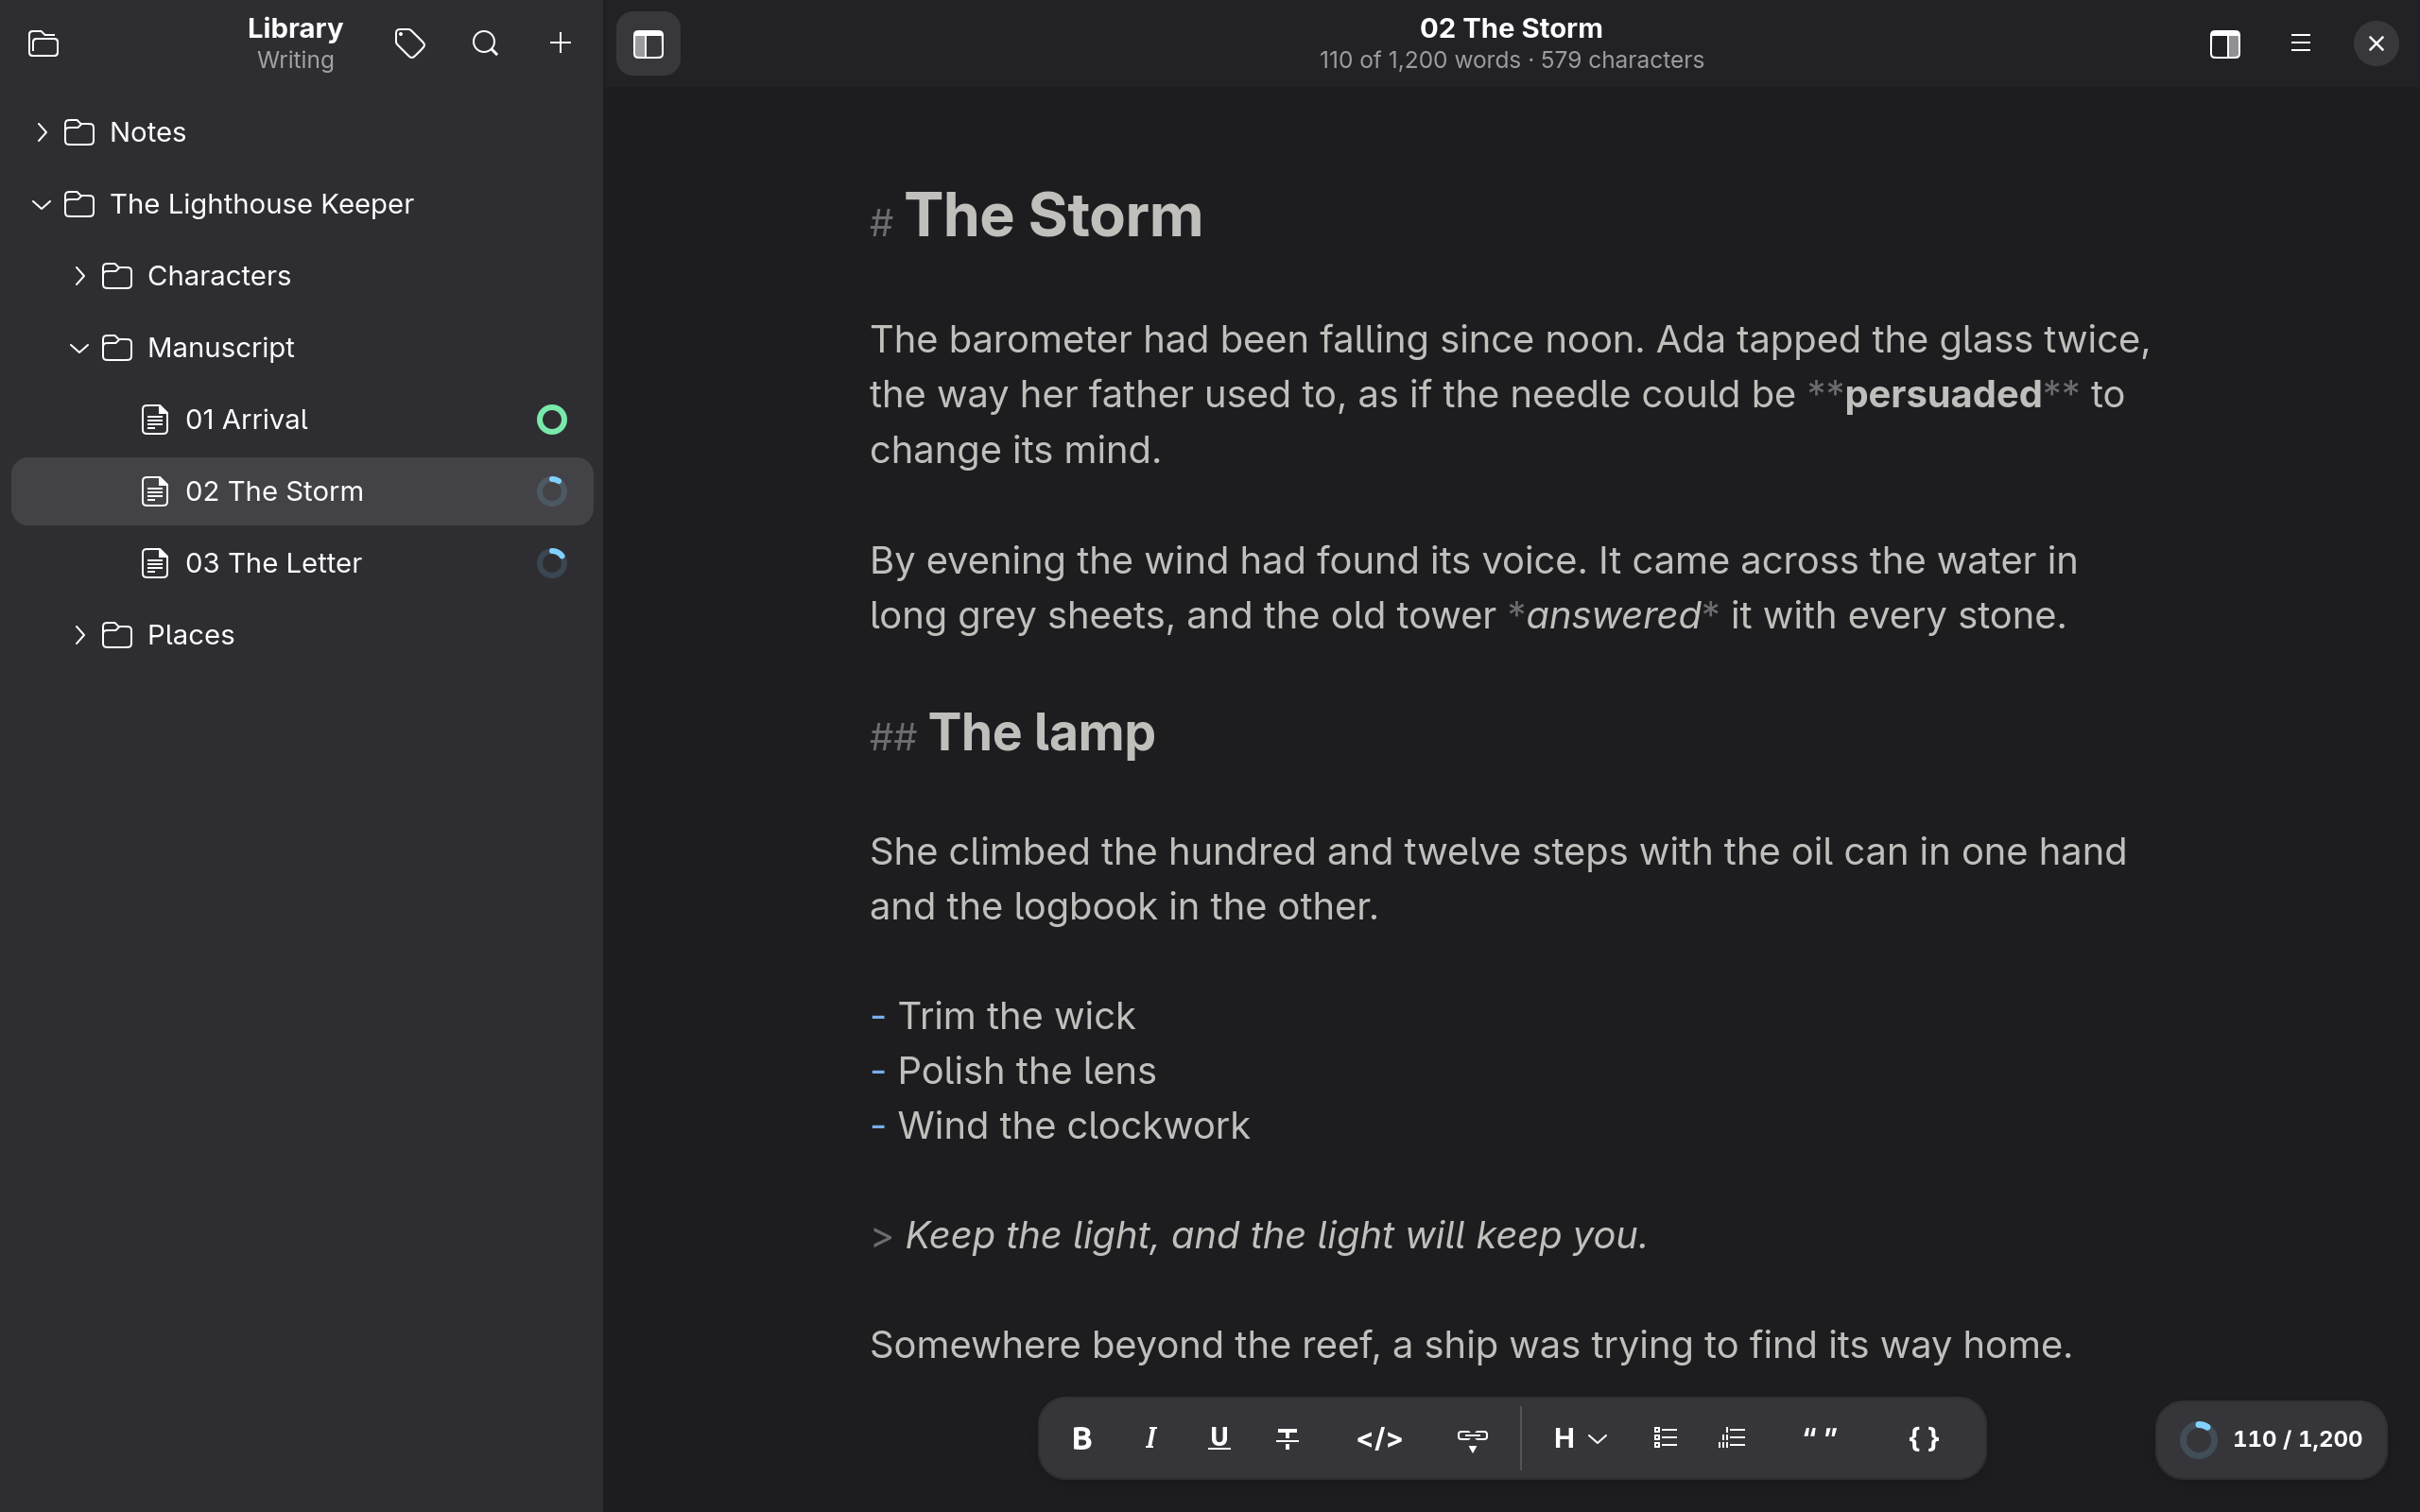The image size is (2420, 1512).
Task: Select the Notes folder label
Action: click(148, 132)
